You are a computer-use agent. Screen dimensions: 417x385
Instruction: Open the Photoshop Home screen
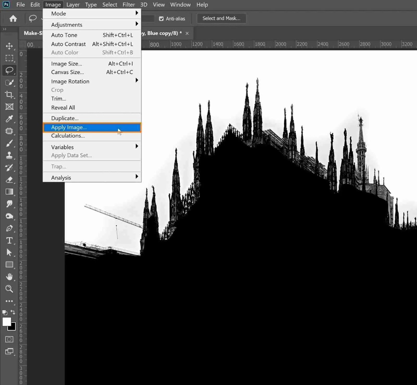tap(13, 18)
